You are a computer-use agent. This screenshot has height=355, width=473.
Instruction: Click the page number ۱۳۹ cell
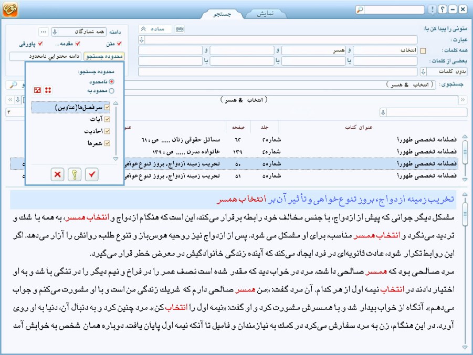coord(238,152)
